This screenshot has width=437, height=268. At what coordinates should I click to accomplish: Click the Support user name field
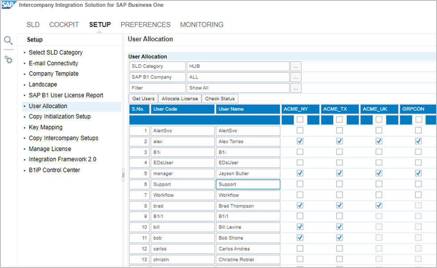(248, 184)
